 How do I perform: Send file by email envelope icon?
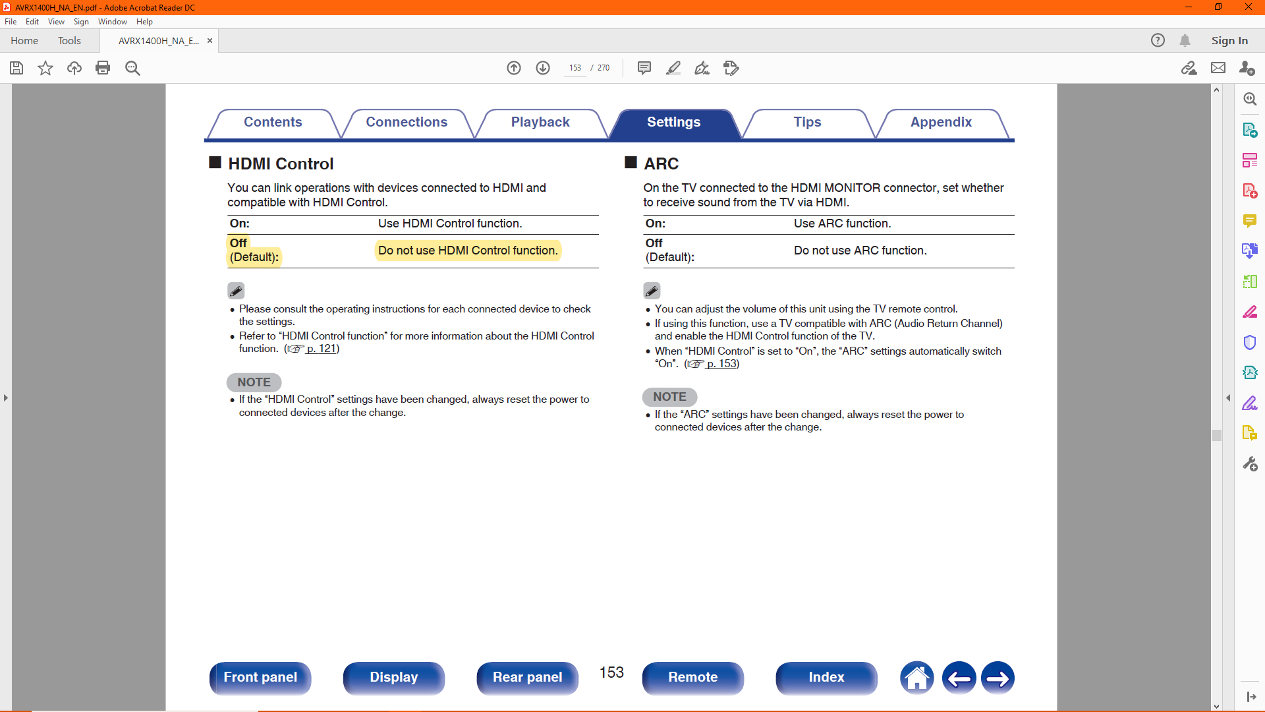click(x=1218, y=68)
